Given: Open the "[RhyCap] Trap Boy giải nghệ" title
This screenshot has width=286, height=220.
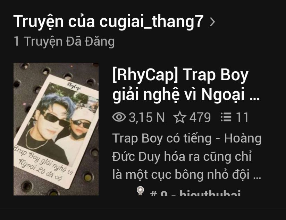Looking at the screenshot, I should click(186, 85).
